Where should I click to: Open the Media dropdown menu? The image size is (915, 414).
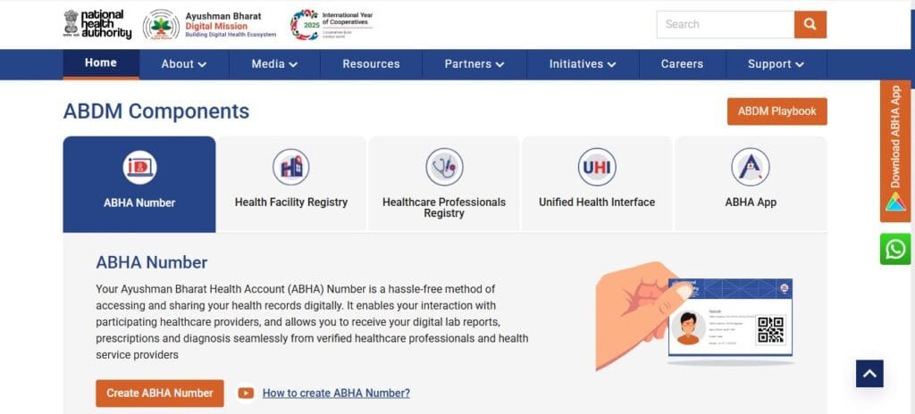pos(274,64)
